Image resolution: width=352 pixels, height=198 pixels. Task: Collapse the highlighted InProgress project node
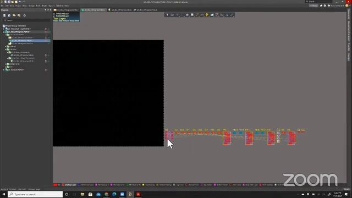(x=4, y=32)
